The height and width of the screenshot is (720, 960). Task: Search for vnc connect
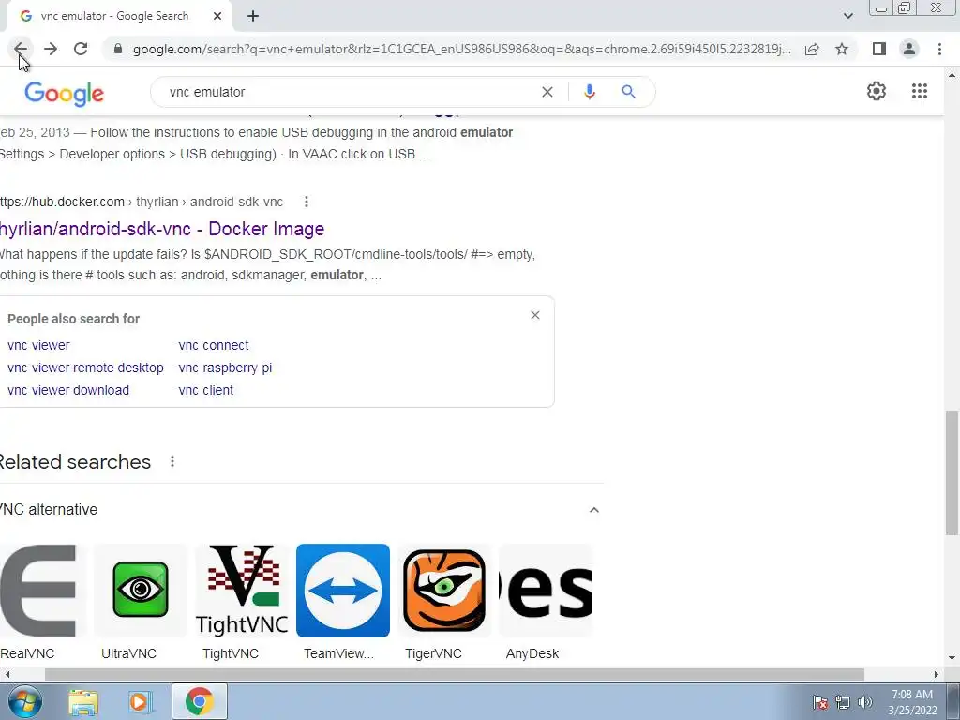tap(214, 345)
